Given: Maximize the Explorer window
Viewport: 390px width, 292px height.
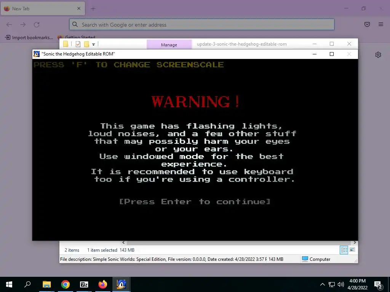Looking at the screenshot, I should coord(332,44).
